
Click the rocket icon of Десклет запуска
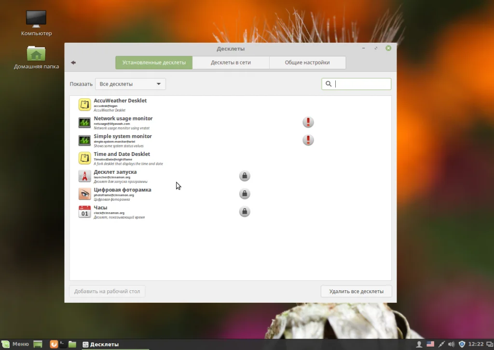point(84,176)
